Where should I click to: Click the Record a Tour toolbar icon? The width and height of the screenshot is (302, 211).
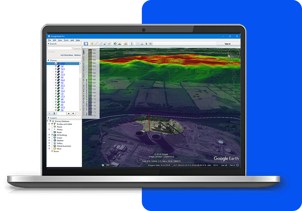coord(109,44)
